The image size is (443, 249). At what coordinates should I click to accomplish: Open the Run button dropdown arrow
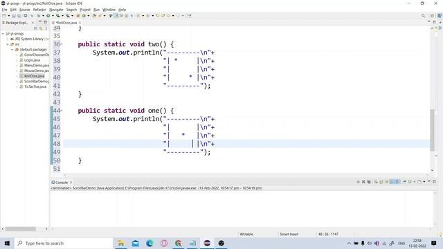click(53, 16)
